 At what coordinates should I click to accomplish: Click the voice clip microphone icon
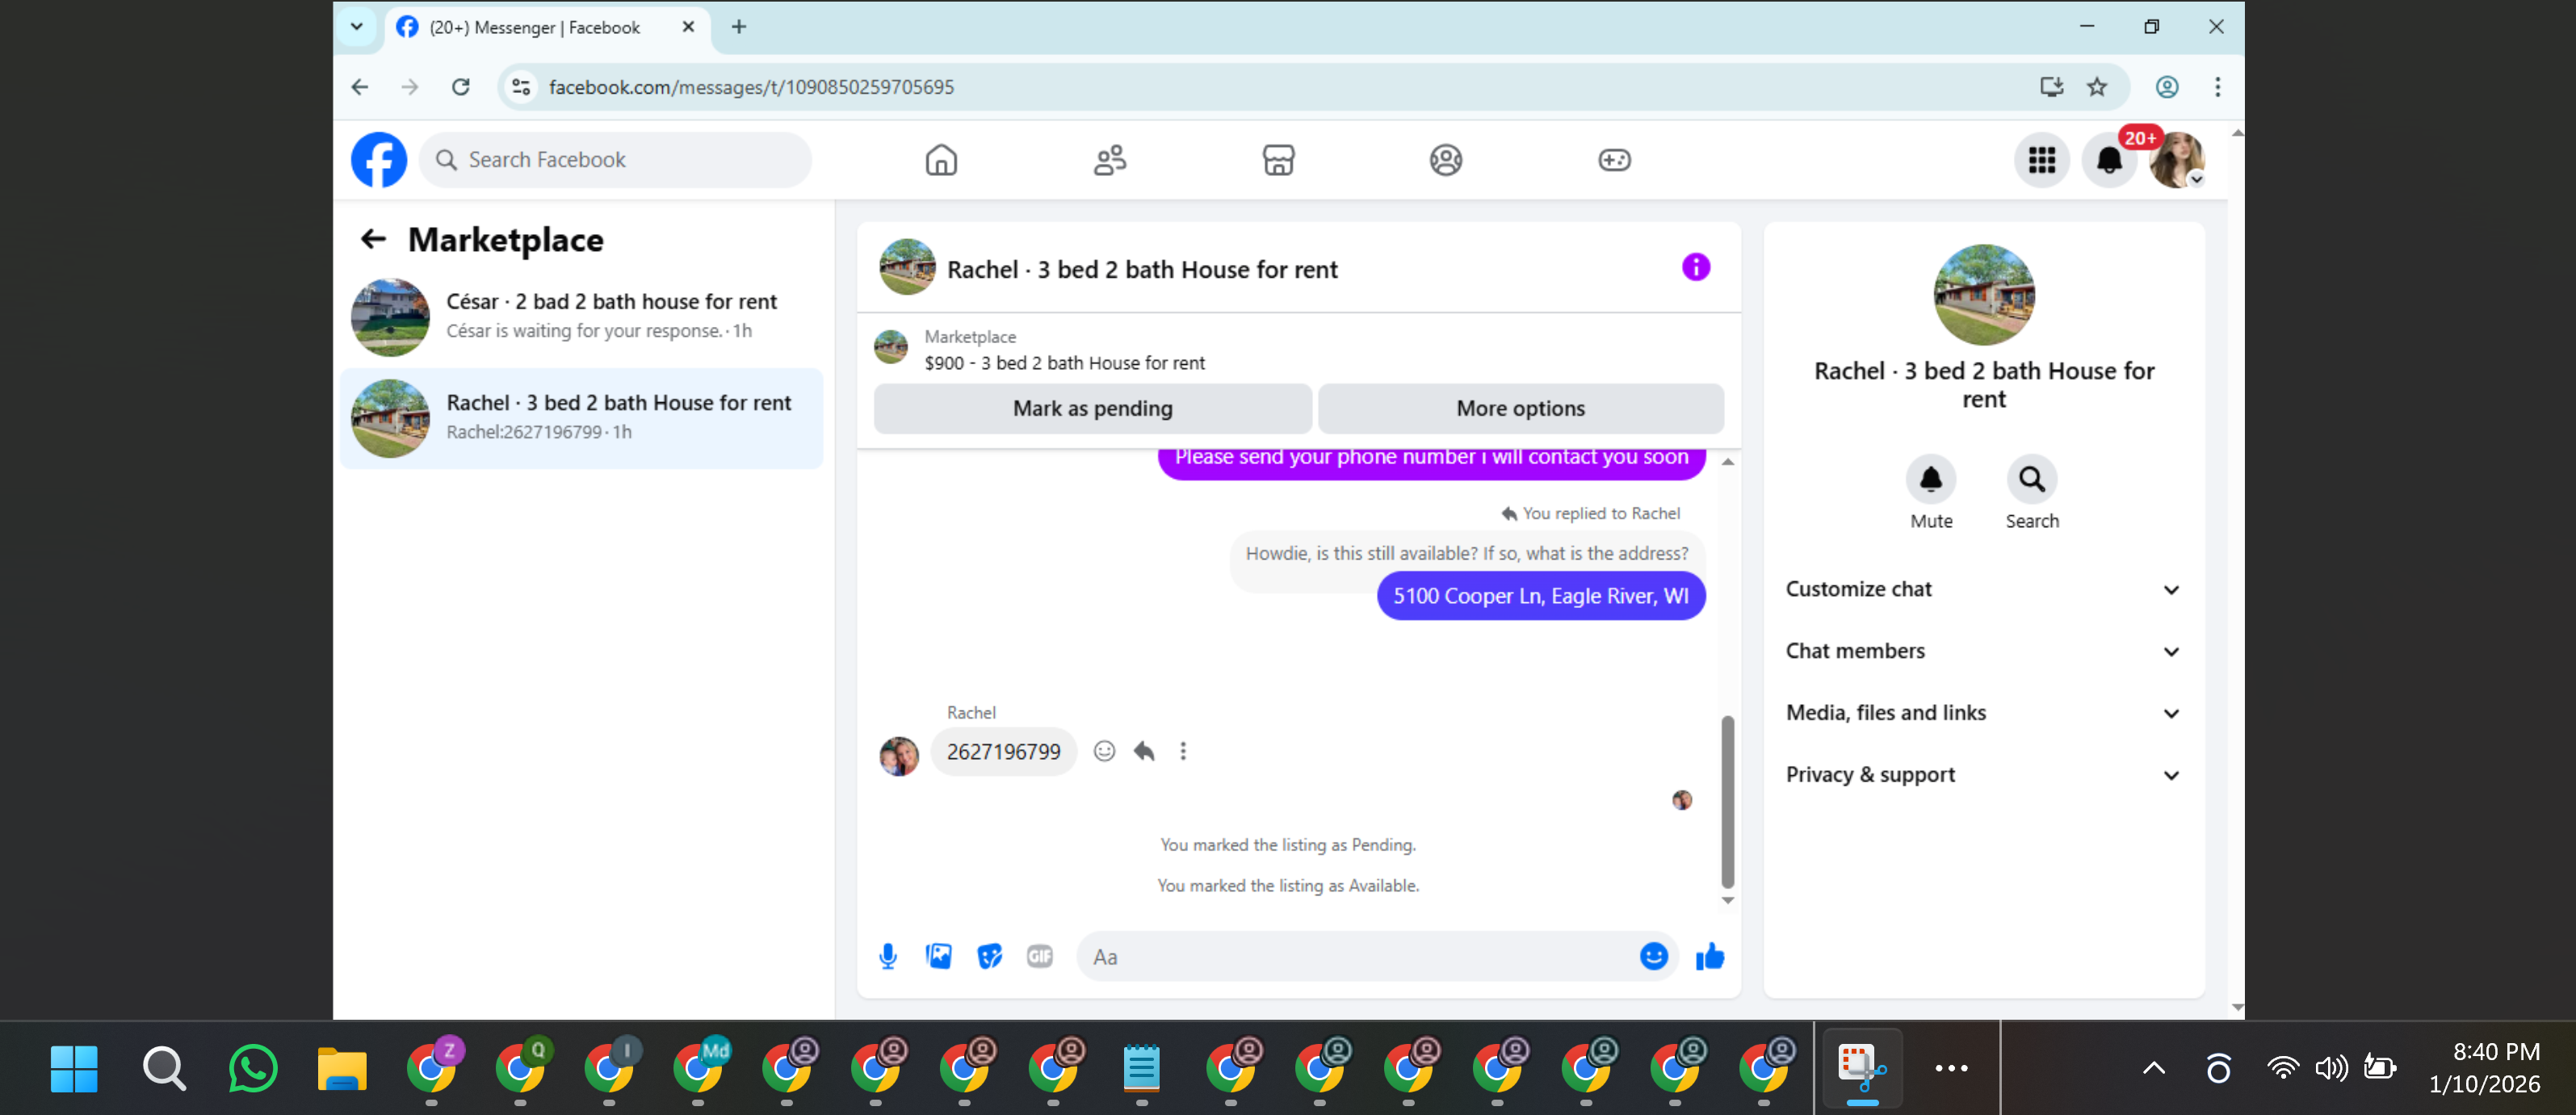click(x=887, y=957)
